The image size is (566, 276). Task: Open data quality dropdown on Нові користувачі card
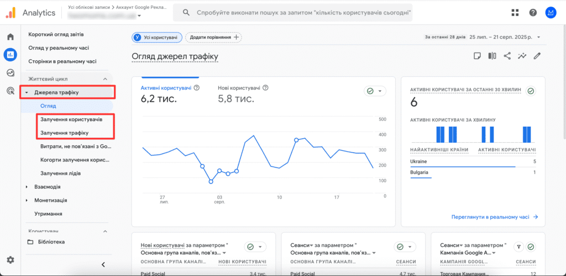(255, 247)
